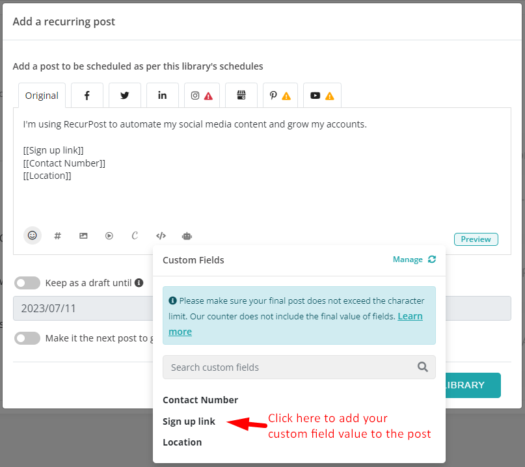Image resolution: width=525 pixels, height=467 pixels.
Task: Turn on Make it the next post toggle
Action: pos(27,338)
